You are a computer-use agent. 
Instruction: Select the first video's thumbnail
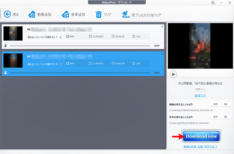(x=13, y=33)
